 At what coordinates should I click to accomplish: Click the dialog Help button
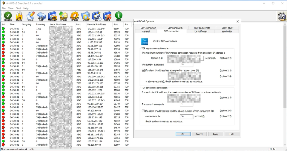pos(232,134)
